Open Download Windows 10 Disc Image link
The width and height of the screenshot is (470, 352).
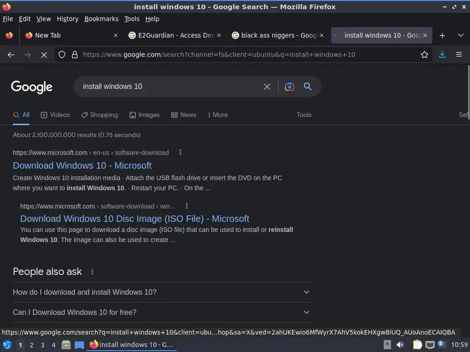point(134,219)
